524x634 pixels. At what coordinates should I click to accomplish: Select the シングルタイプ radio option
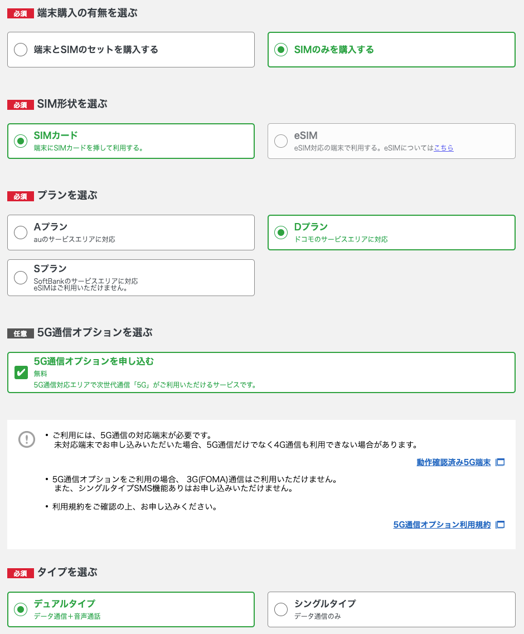(x=281, y=609)
